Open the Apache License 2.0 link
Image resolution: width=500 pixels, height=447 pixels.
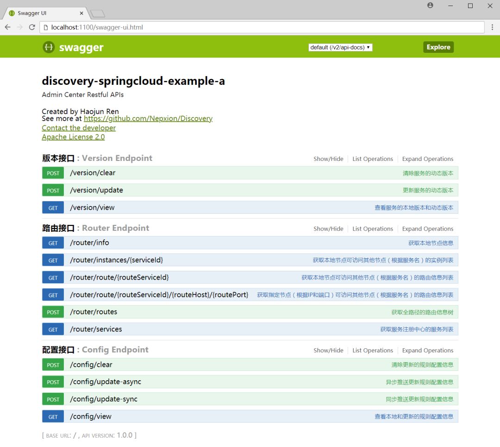(x=73, y=137)
